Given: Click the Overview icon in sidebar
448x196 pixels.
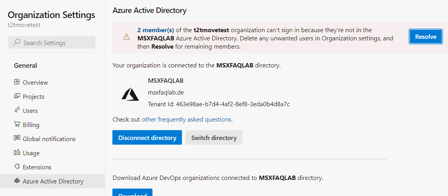Looking at the screenshot, I should 17,82.
